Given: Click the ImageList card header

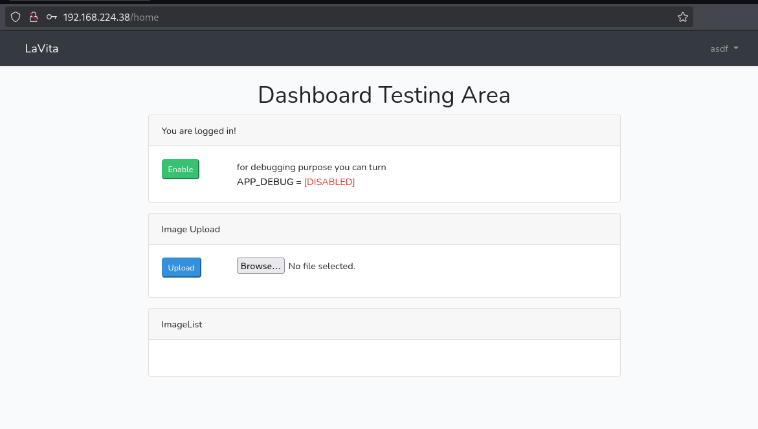Looking at the screenshot, I should coord(385,324).
